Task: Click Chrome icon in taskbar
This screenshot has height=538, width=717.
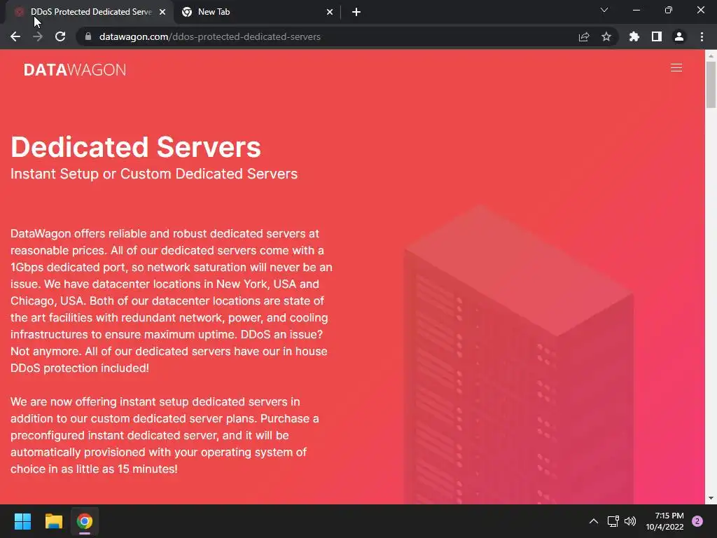Action: click(x=85, y=521)
